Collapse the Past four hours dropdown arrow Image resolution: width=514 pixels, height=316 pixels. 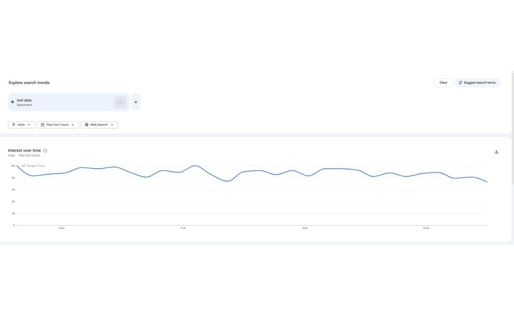click(72, 125)
